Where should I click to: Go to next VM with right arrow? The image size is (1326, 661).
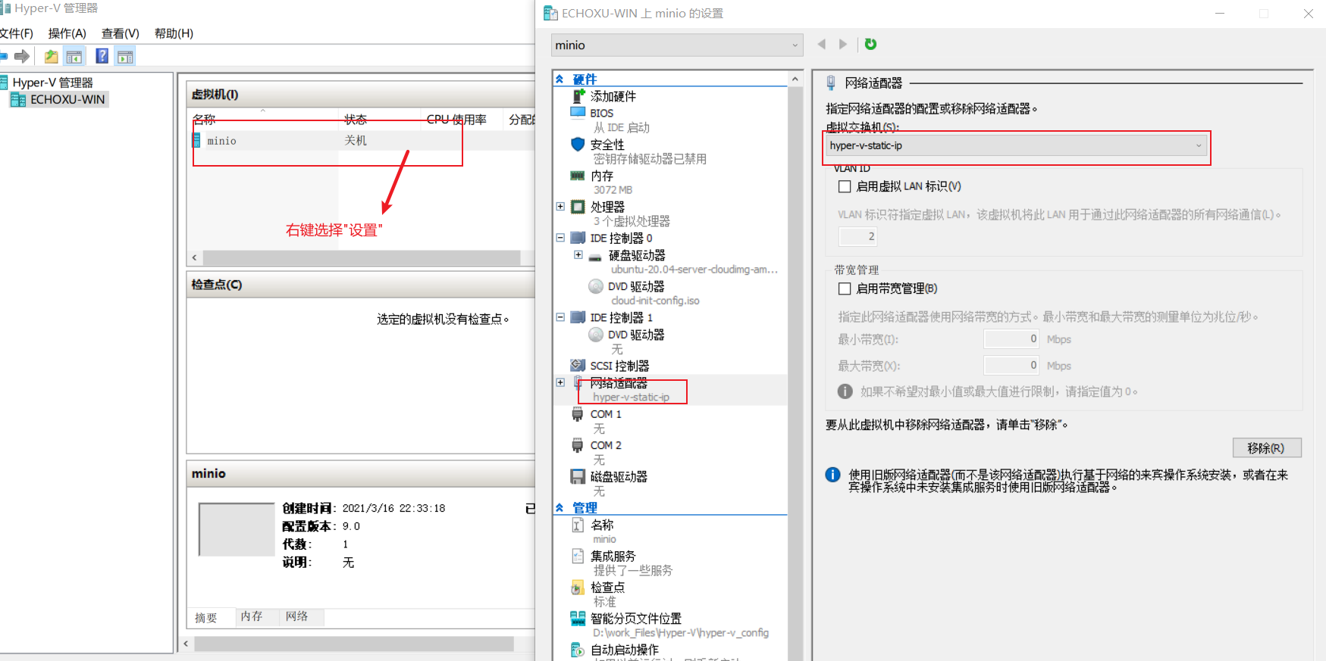842,44
